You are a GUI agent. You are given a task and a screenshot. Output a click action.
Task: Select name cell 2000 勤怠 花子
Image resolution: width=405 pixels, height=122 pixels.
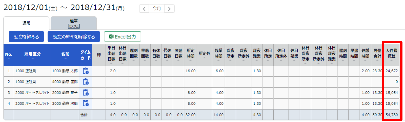(65, 93)
